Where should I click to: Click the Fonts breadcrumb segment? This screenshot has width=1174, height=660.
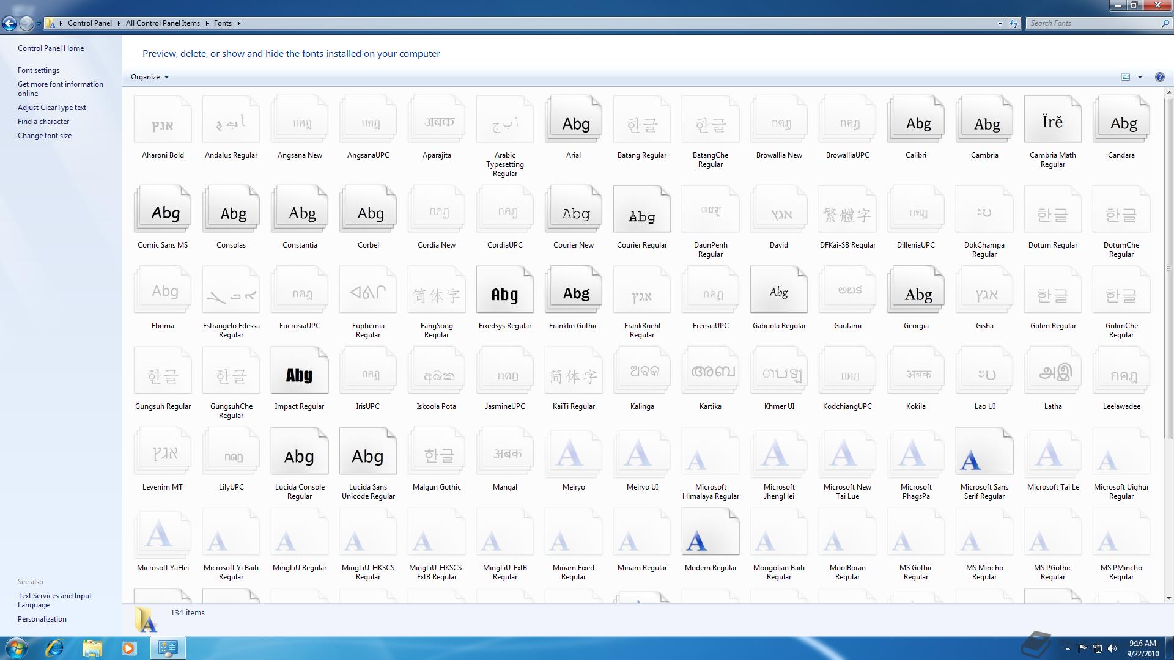click(223, 23)
